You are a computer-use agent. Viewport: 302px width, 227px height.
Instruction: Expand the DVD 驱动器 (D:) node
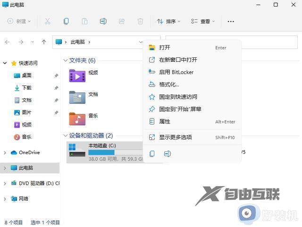[5, 183]
